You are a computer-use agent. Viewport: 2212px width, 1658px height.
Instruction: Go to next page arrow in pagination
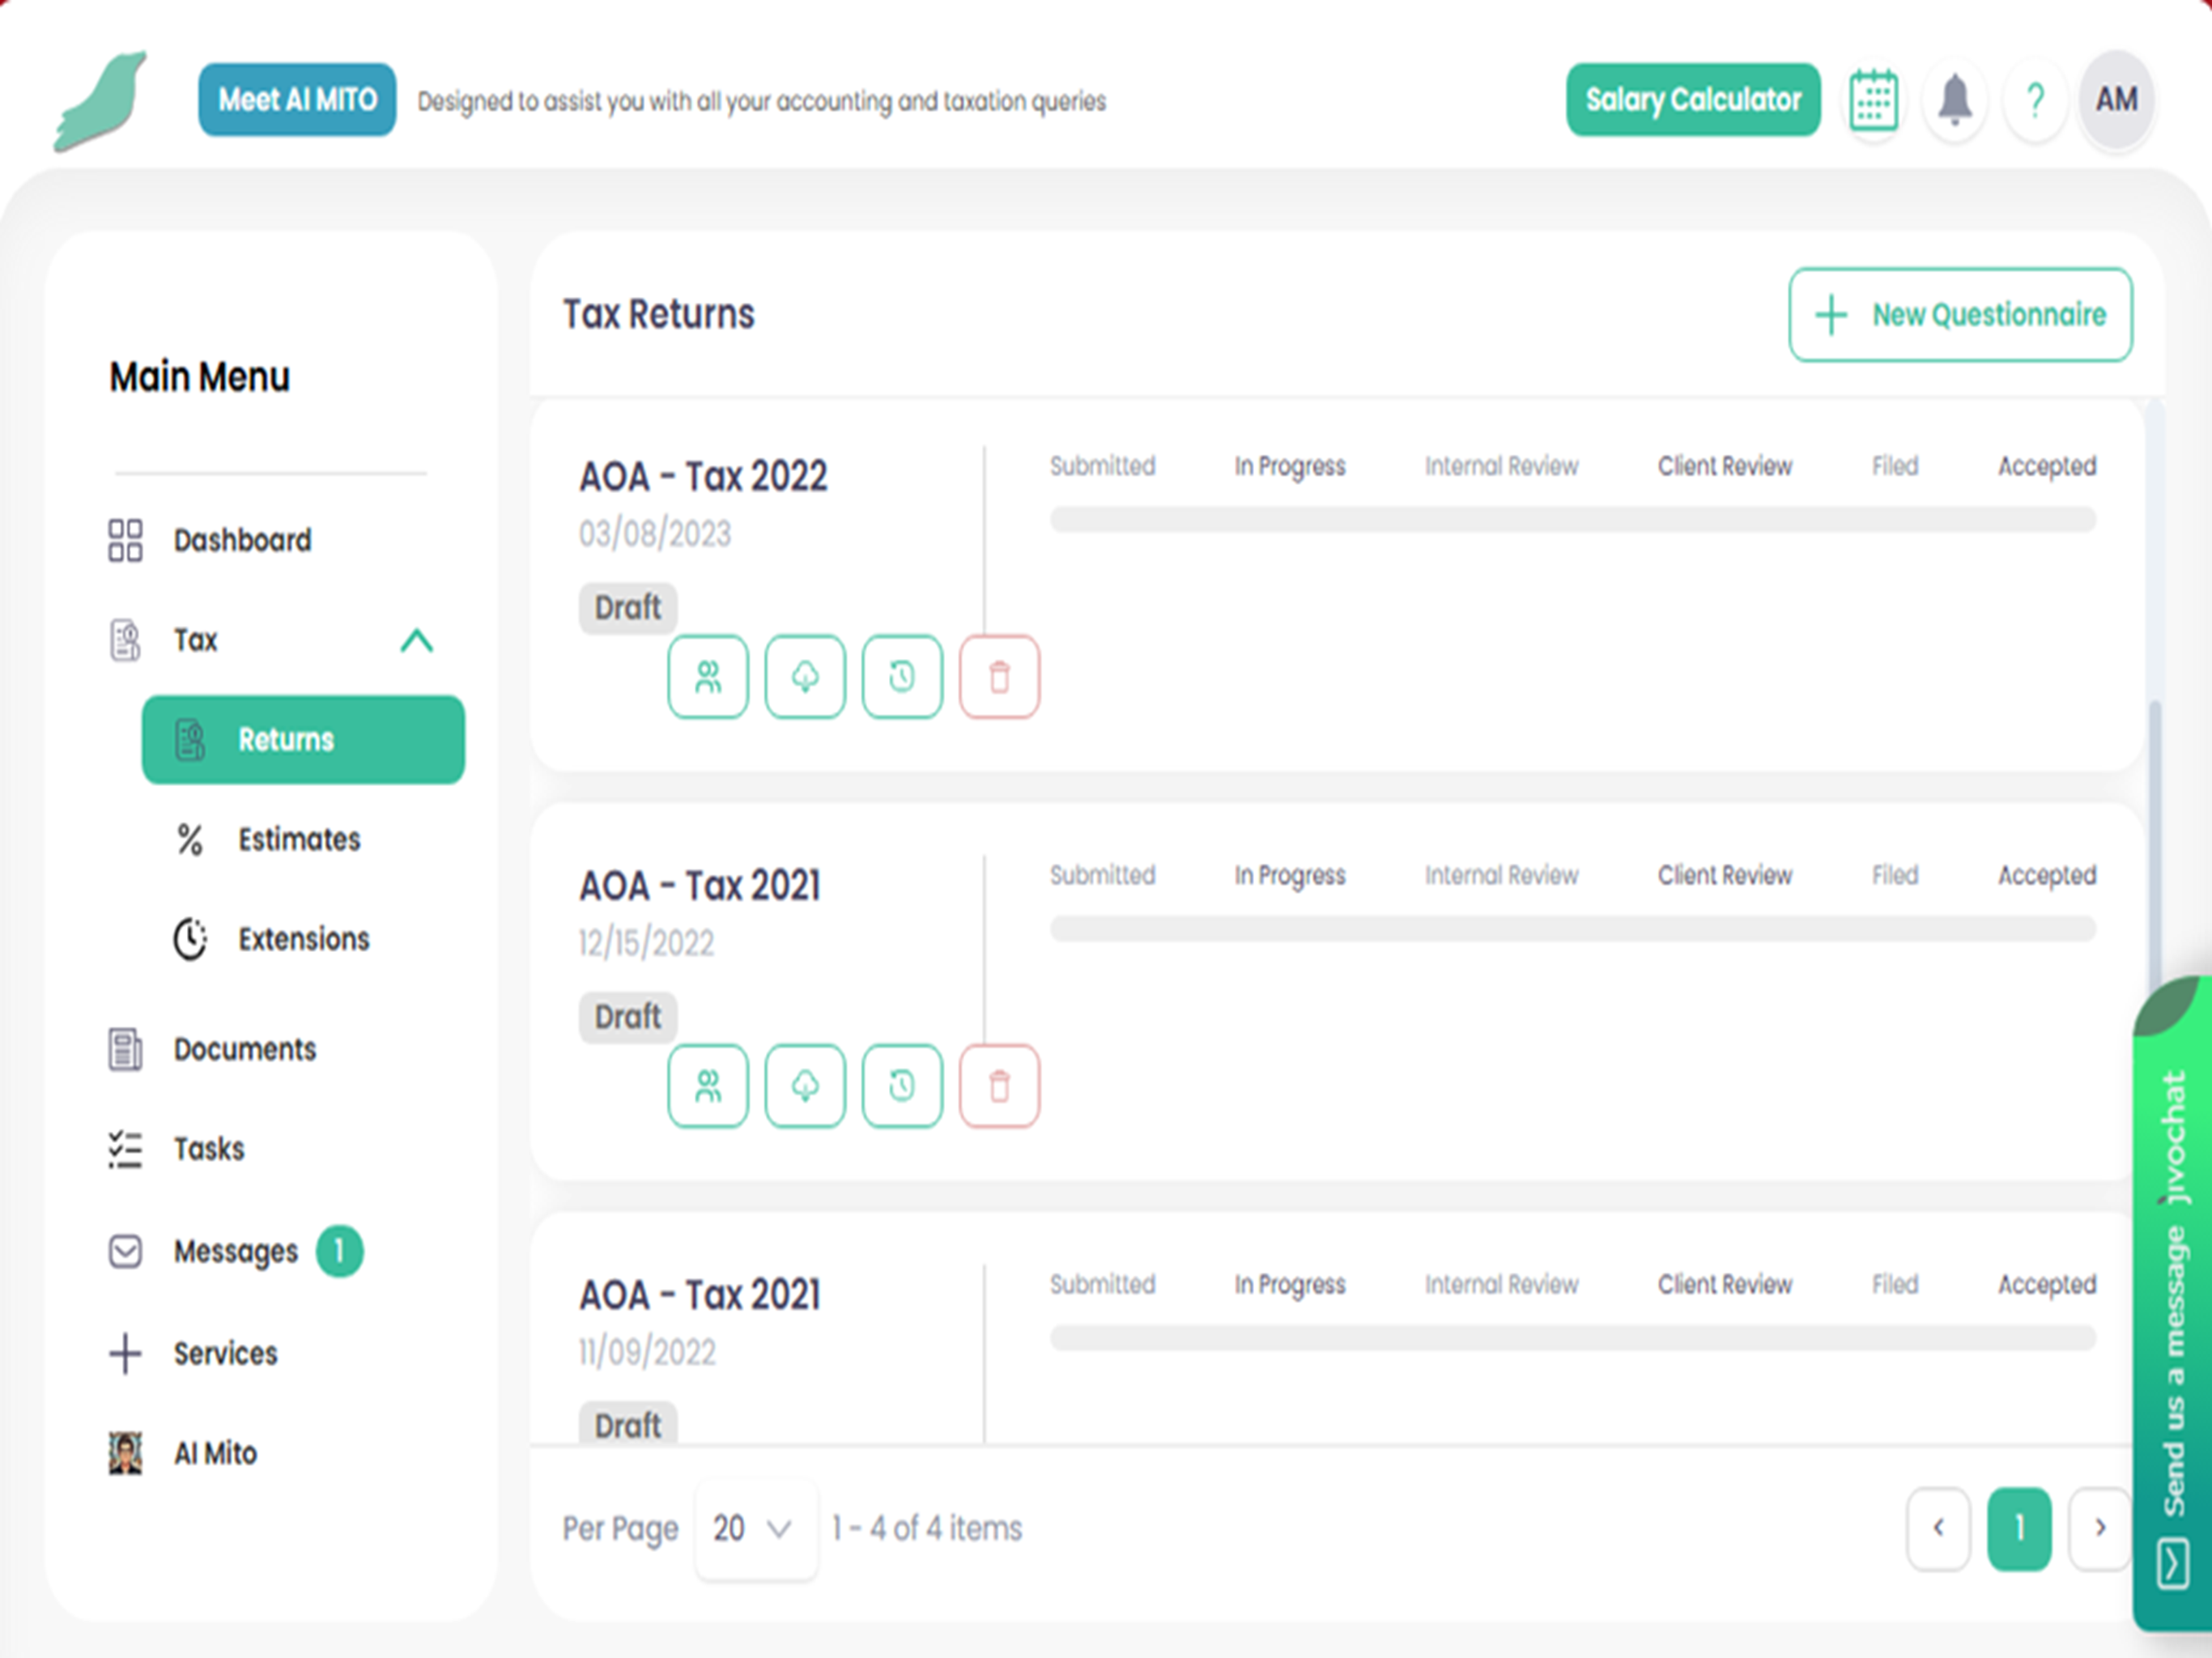(2100, 1528)
